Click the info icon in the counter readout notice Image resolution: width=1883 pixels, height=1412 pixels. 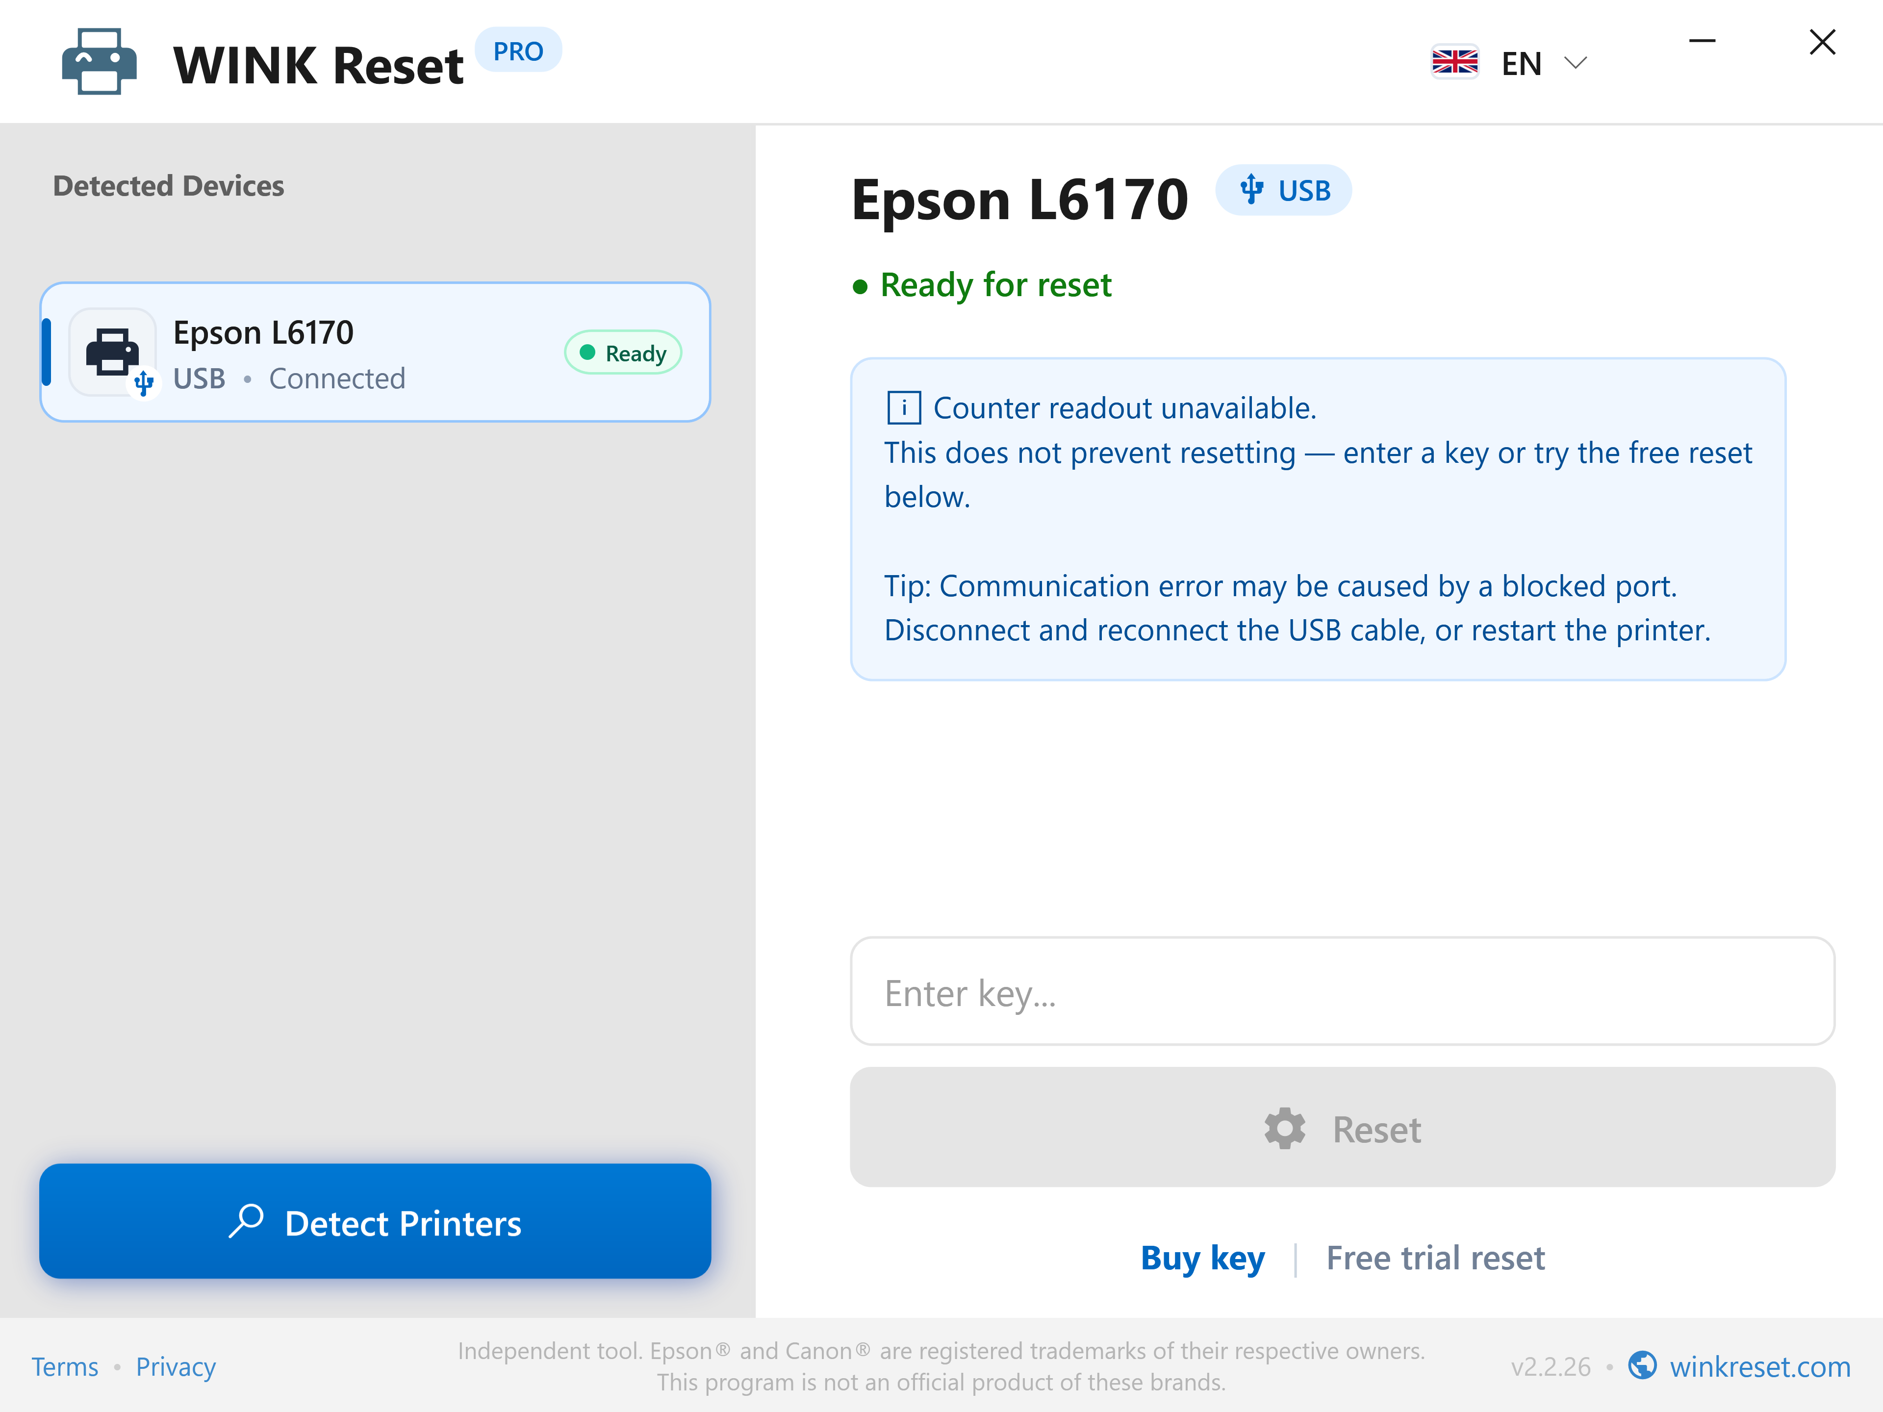pos(903,408)
